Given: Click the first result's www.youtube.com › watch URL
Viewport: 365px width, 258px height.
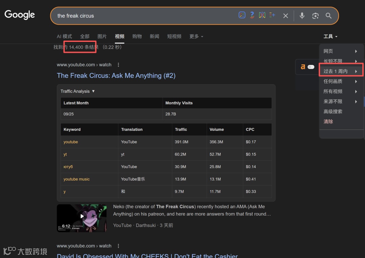Looking at the screenshot, I should 84,65.
